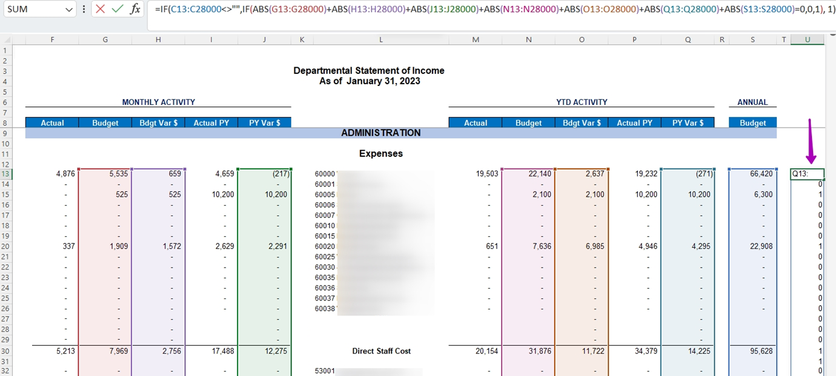The width and height of the screenshot is (836, 376).
Task: Expand the Name Box dropdown arrow
Action: [x=68, y=10]
